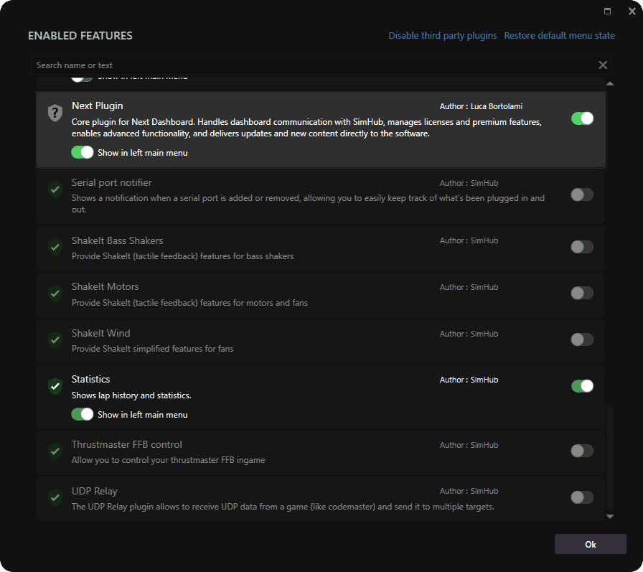Screen dimensions: 643x572
Task: Click the Statistics plugin title
Action: [x=90, y=379]
